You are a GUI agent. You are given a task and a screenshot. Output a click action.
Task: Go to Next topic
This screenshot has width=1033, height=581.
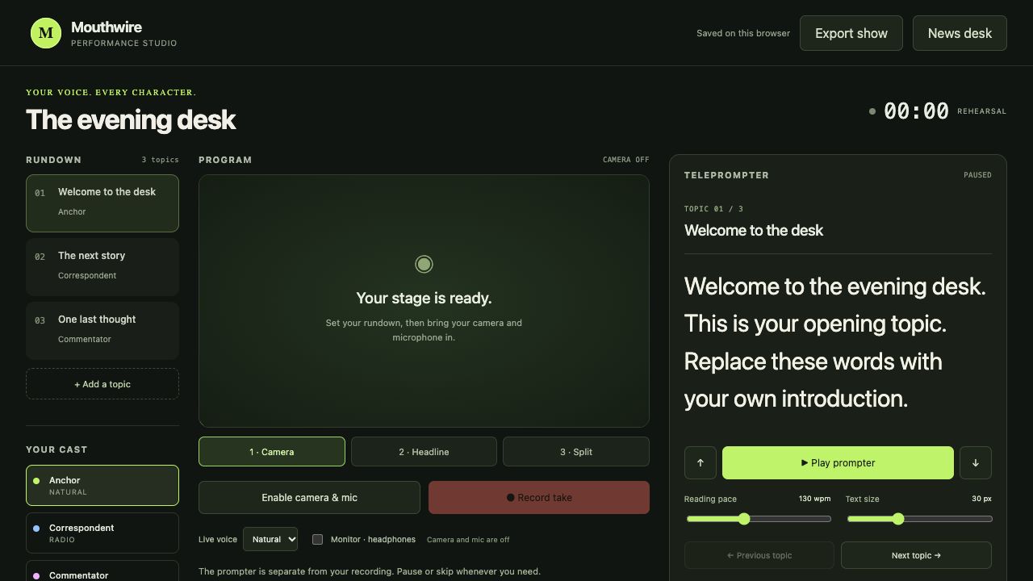click(916, 555)
